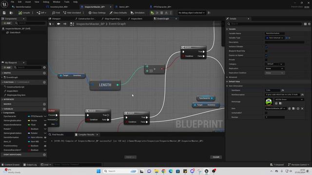Click the Find button in toolbar
The image size is (312, 175).
point(56,13)
